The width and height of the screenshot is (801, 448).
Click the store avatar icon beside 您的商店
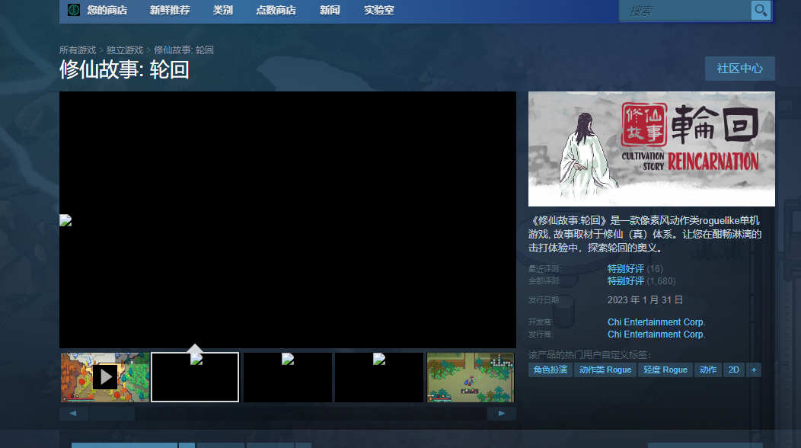74,10
